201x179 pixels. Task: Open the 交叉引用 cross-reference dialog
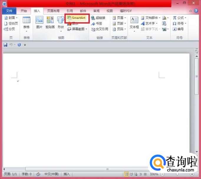pyautogui.click(x=100, y=29)
